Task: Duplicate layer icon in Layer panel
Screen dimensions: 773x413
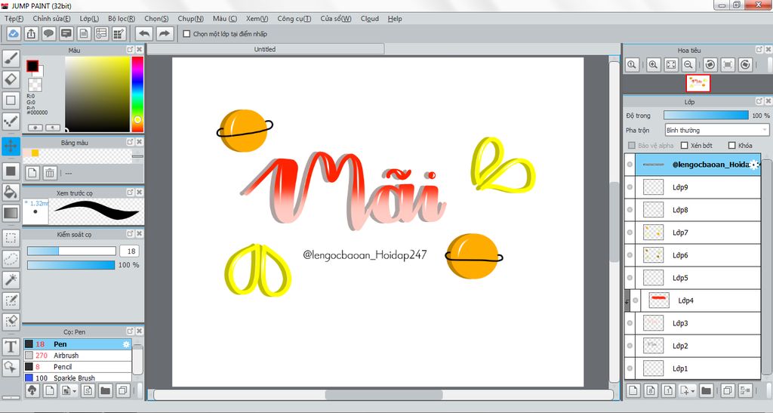Action: [x=727, y=391]
